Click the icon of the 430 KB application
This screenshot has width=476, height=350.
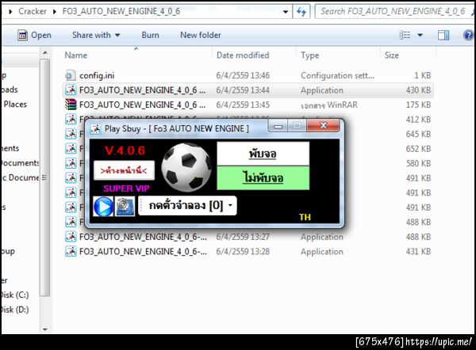71,90
